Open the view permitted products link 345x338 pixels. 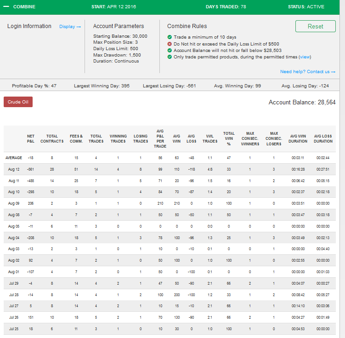[x=305, y=57]
